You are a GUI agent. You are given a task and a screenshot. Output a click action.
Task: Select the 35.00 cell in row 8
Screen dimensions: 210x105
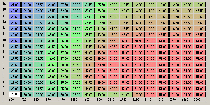point(52,52)
